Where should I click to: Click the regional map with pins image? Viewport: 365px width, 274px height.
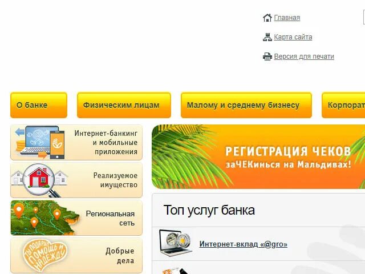[44, 217]
